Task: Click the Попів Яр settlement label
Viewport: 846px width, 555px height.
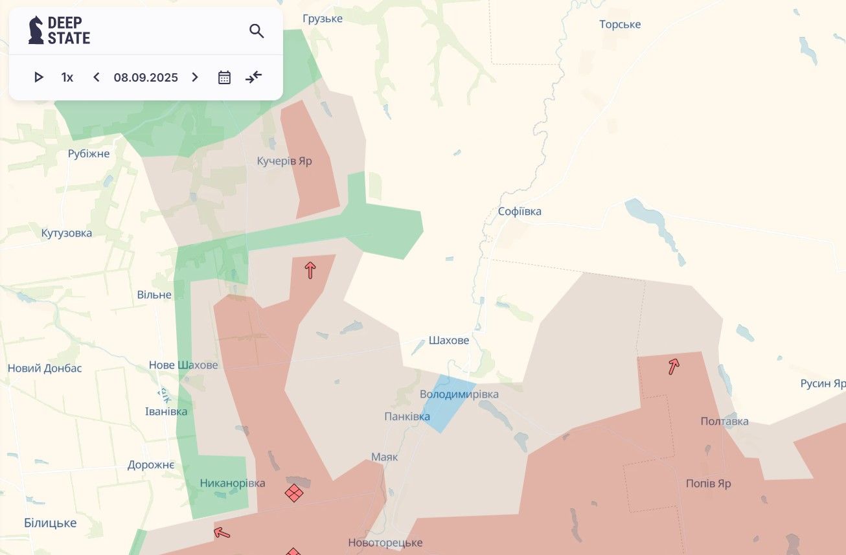Action: (708, 484)
